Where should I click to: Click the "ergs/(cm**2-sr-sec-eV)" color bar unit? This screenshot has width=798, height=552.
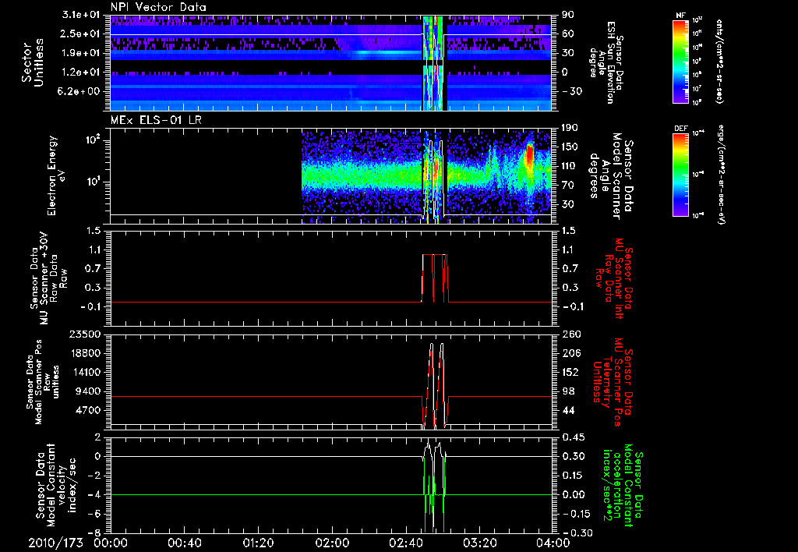coord(721,175)
